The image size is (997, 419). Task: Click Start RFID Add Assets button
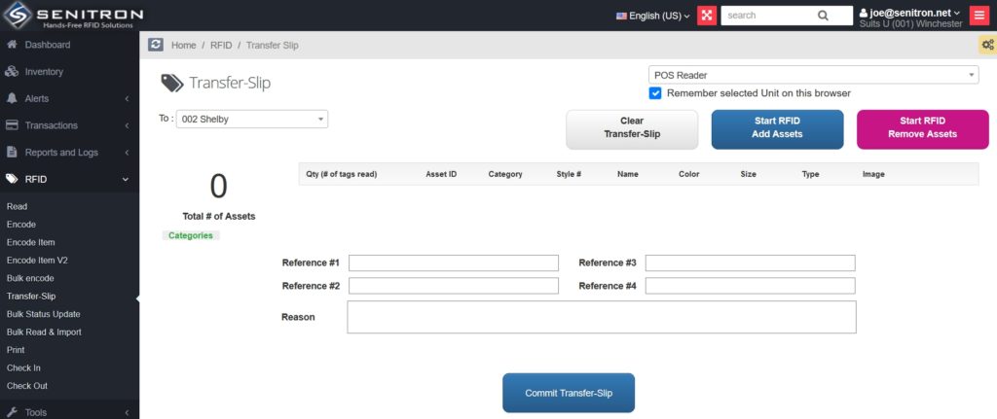pos(777,128)
